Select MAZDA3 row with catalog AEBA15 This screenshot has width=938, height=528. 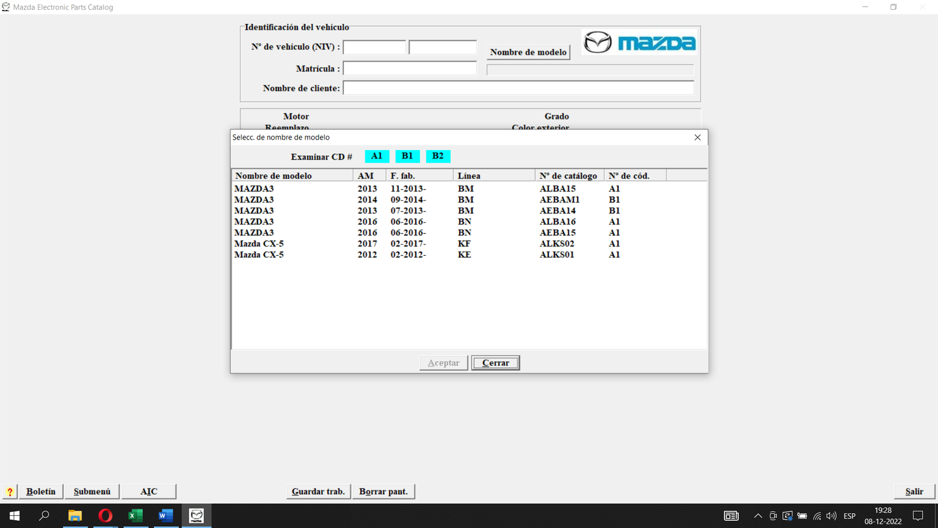[469, 233]
